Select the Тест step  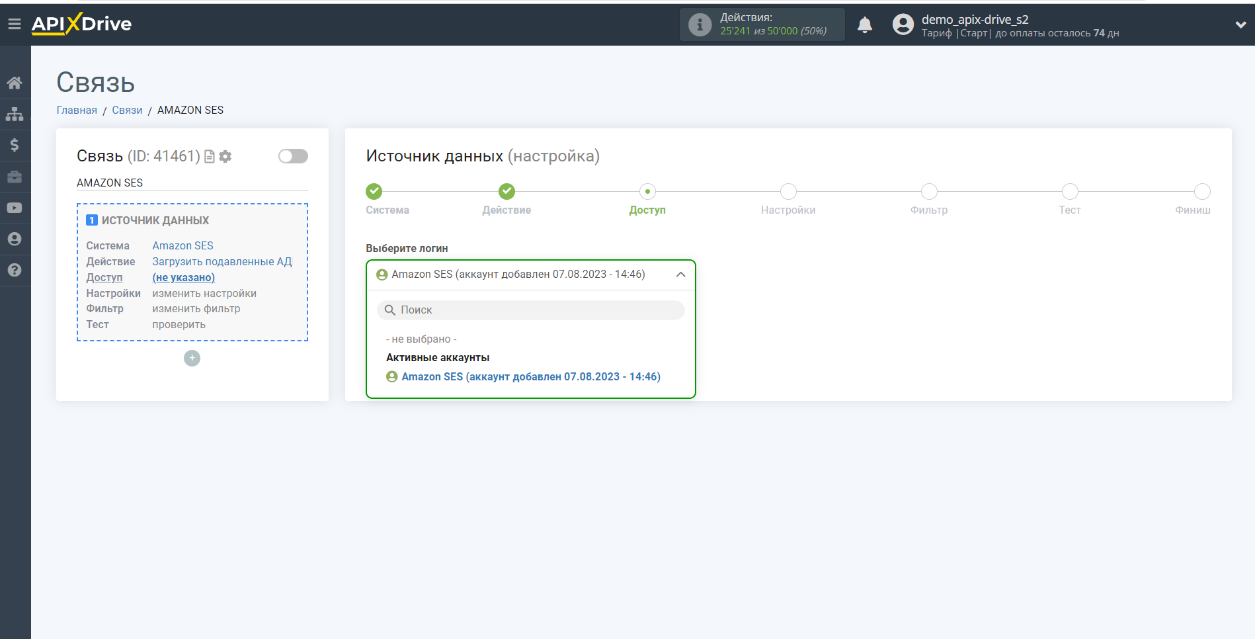pos(1070,191)
